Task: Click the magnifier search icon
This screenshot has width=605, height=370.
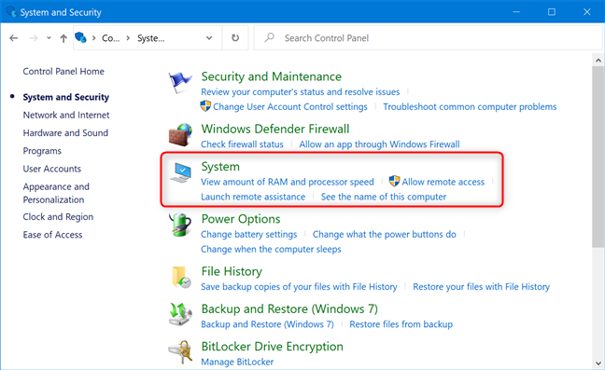Action: pyautogui.click(x=269, y=37)
